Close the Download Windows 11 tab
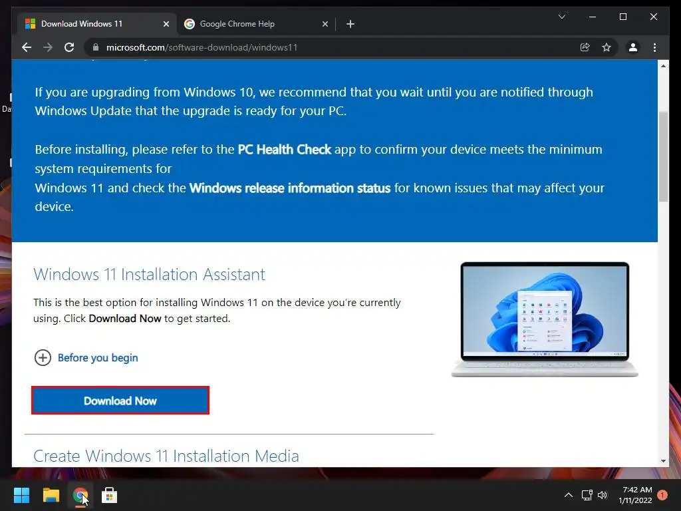Screen dimensions: 681x511 tap(166, 24)
